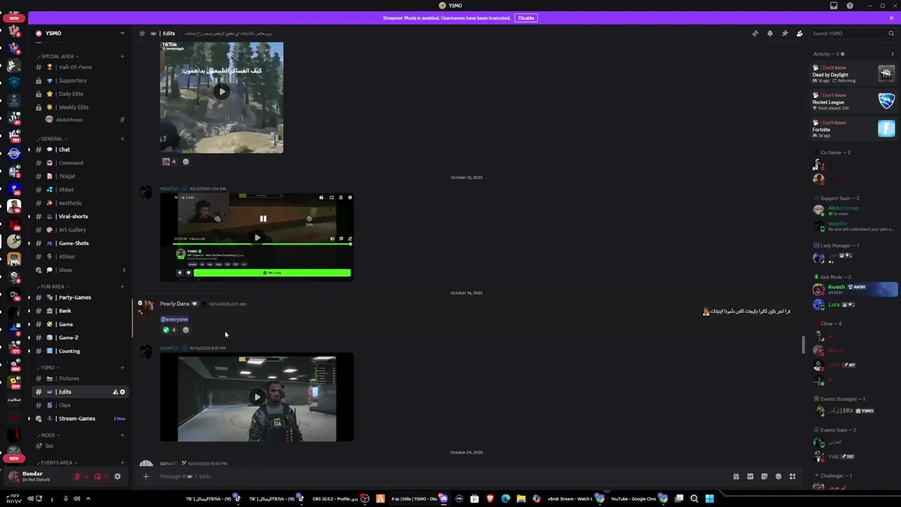
Task: Create invite icon on Edits channel
Action: pos(115,392)
